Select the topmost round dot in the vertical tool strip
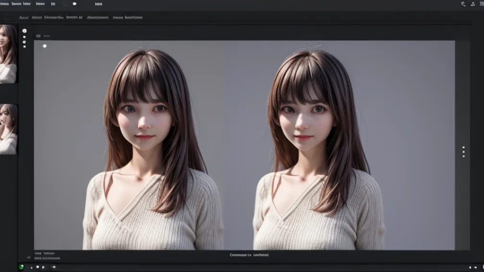484x272 pixels. pyautogui.click(x=24, y=31)
